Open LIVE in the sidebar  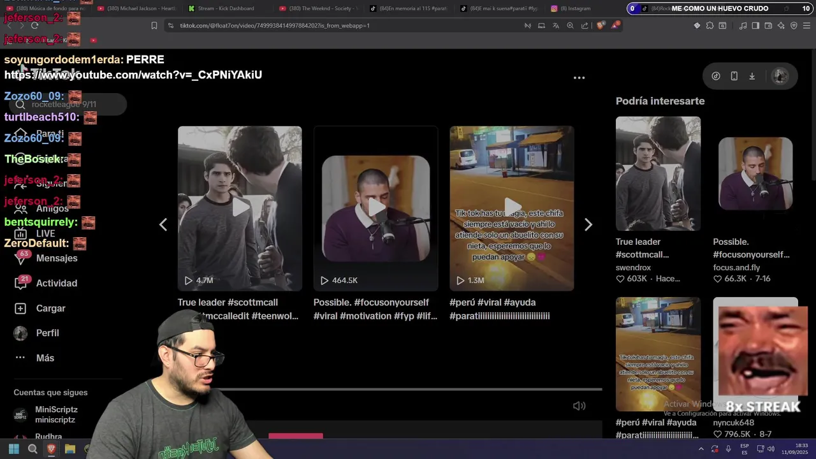point(45,233)
